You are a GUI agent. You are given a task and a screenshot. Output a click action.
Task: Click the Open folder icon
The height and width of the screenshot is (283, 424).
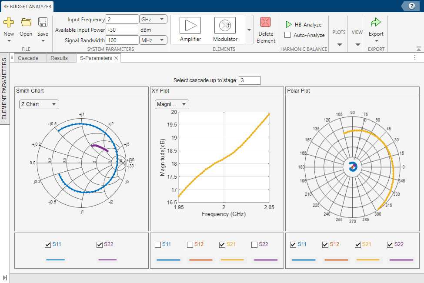[26, 23]
